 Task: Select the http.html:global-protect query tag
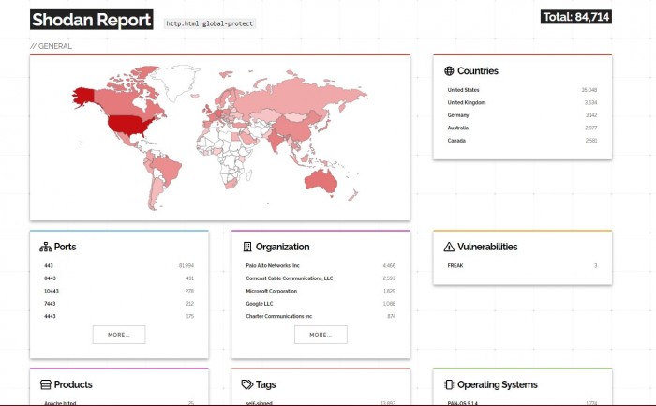pos(210,23)
